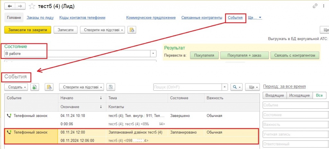The image size is (329, 149).
Task: Clear the search field with the x icon
Action: click(x=225, y=87)
